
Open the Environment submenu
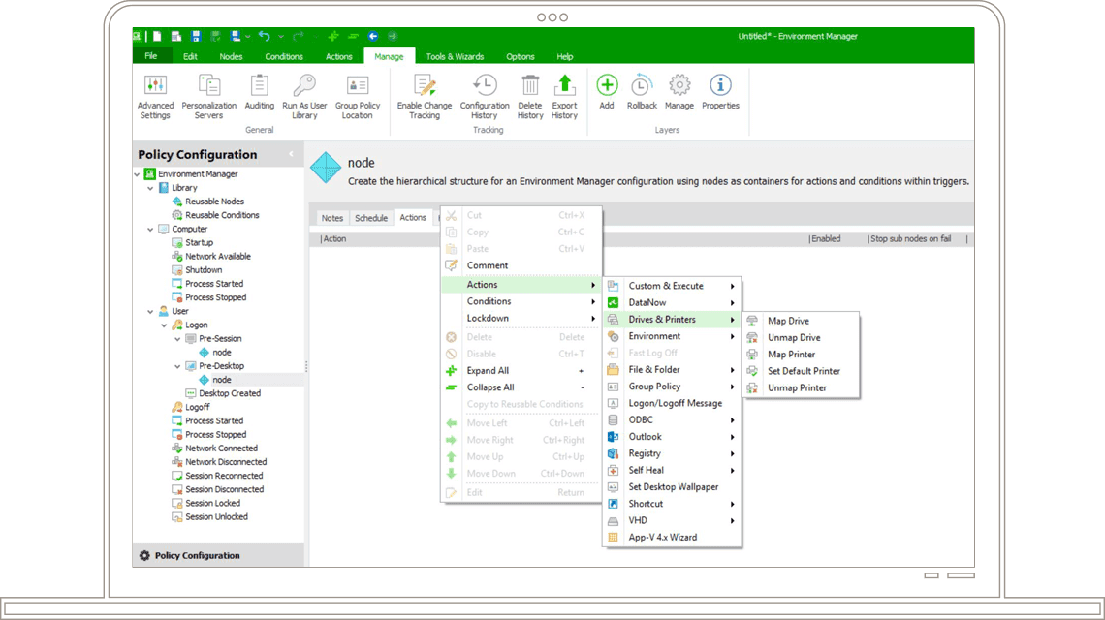(673, 336)
